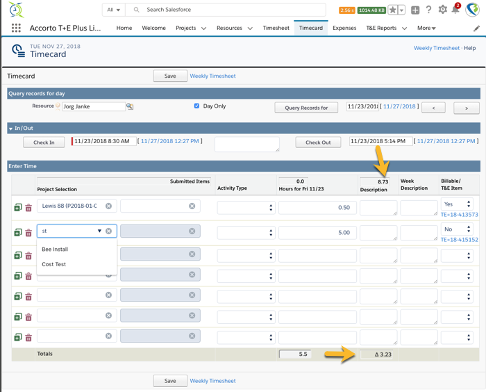
Task: Copy the last empty time row
Action: (18, 337)
